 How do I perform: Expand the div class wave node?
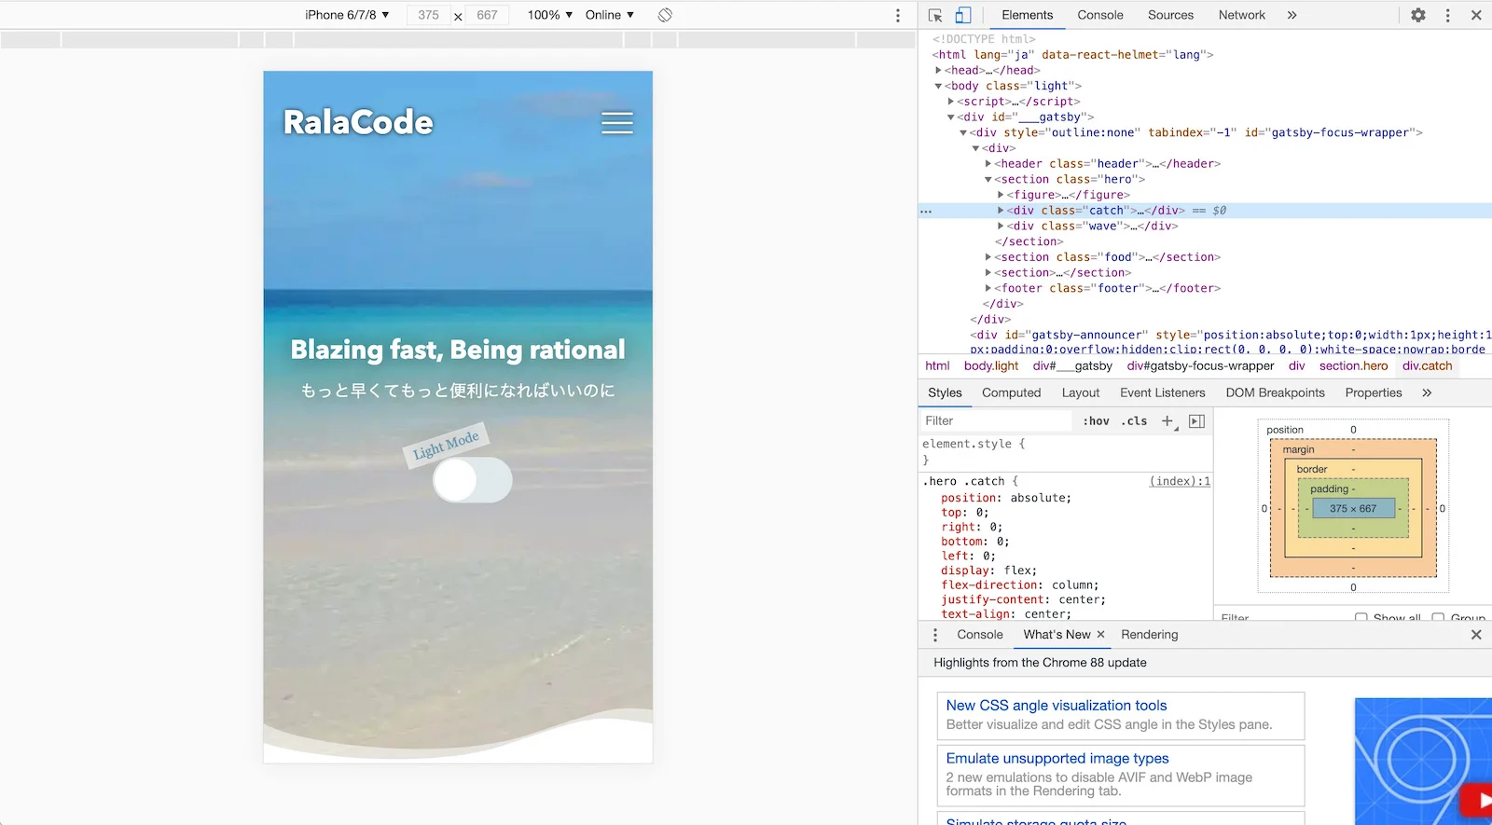1001,226
